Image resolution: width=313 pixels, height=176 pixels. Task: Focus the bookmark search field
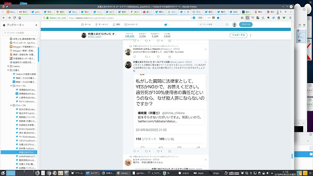pyautogui.click(x=20, y=33)
